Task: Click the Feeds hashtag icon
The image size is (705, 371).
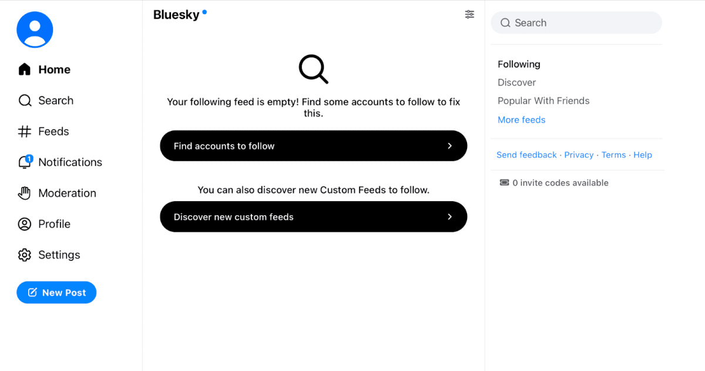Action: tap(25, 132)
